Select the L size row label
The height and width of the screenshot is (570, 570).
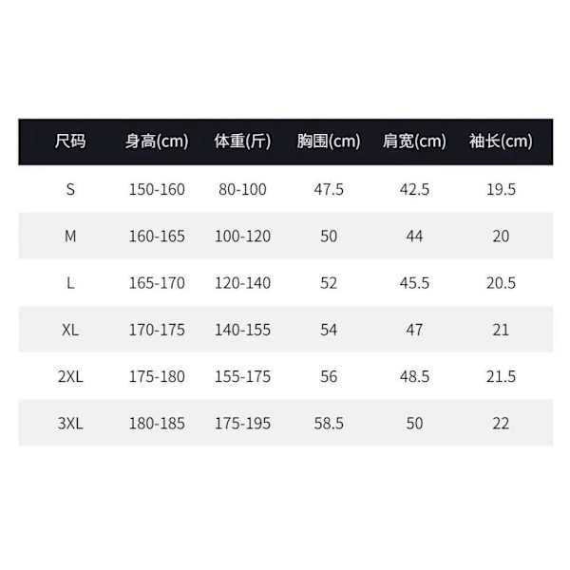tap(70, 283)
